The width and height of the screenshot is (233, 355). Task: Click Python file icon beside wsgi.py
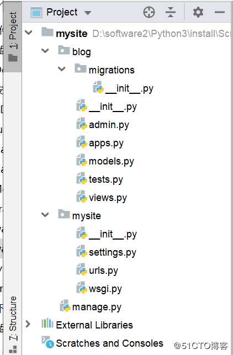(82, 288)
